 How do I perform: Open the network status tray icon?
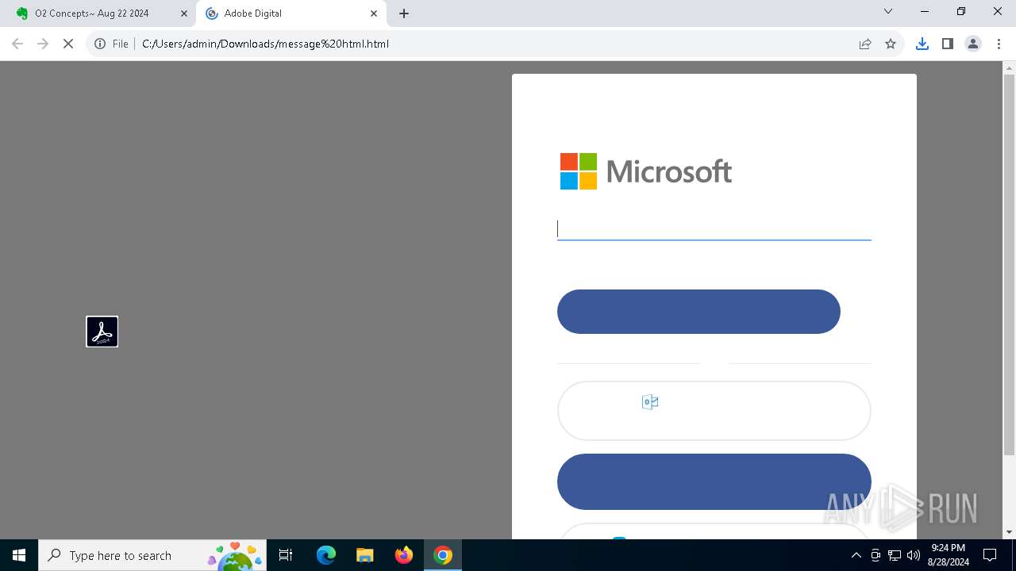click(895, 555)
